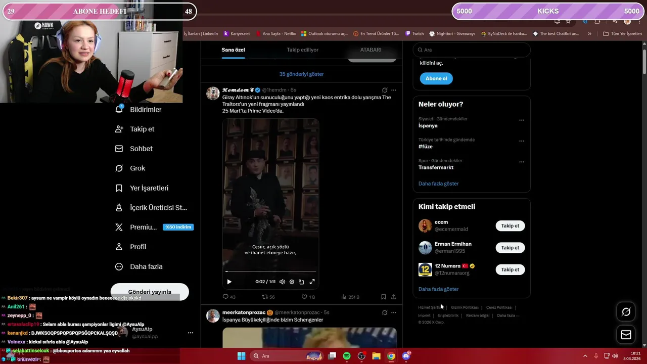Screen dimensions: 647x364
Task: Open meerkatonprozac profile avatar
Action: tap(213, 315)
